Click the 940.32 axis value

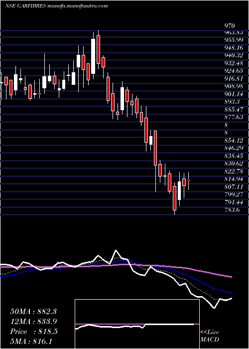pyautogui.click(x=234, y=55)
